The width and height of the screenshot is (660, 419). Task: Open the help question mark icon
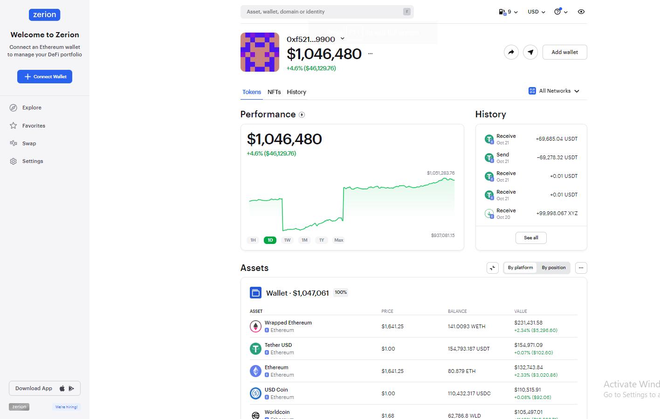coord(557,12)
